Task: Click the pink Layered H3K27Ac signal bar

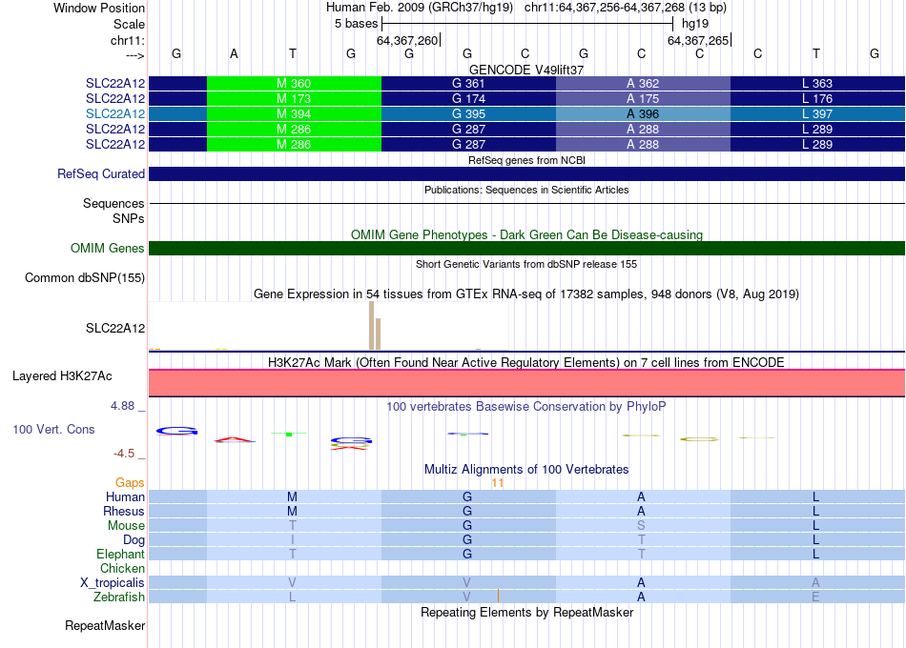Action: point(526,383)
